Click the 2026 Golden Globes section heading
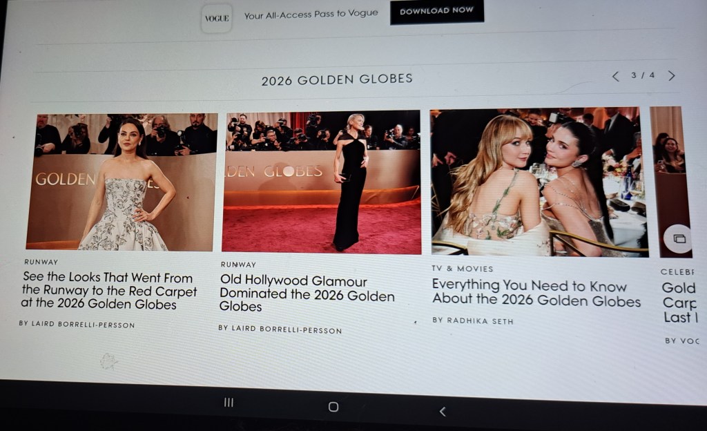This screenshot has width=707, height=431. [x=336, y=79]
